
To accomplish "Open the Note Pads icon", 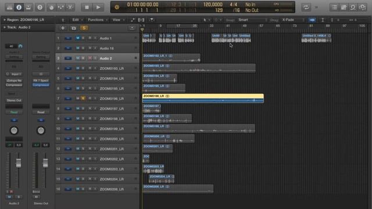I will pyautogui.click(x=344, y=8).
